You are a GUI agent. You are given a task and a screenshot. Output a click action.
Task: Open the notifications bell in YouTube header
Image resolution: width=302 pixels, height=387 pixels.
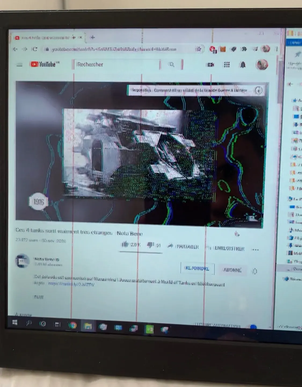243,65
